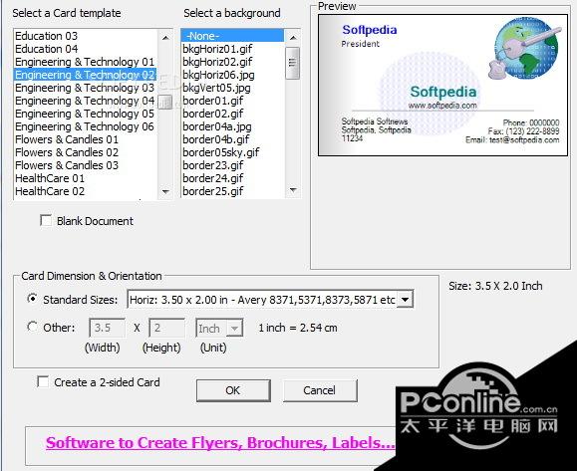Click template list scroll down arrow

coord(165,191)
